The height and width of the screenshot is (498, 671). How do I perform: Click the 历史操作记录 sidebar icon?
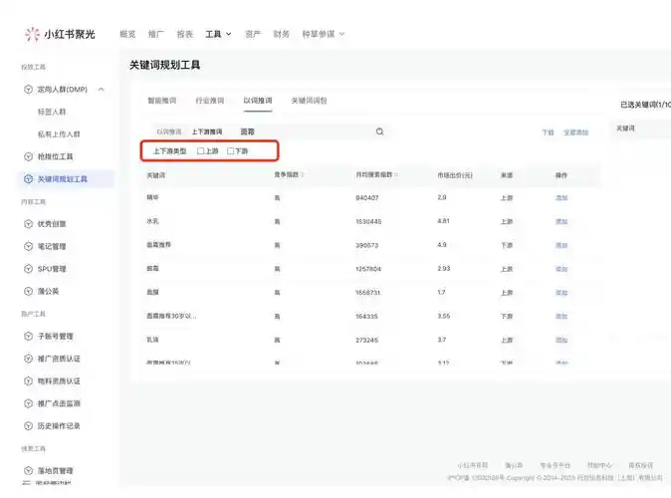[x=28, y=425]
